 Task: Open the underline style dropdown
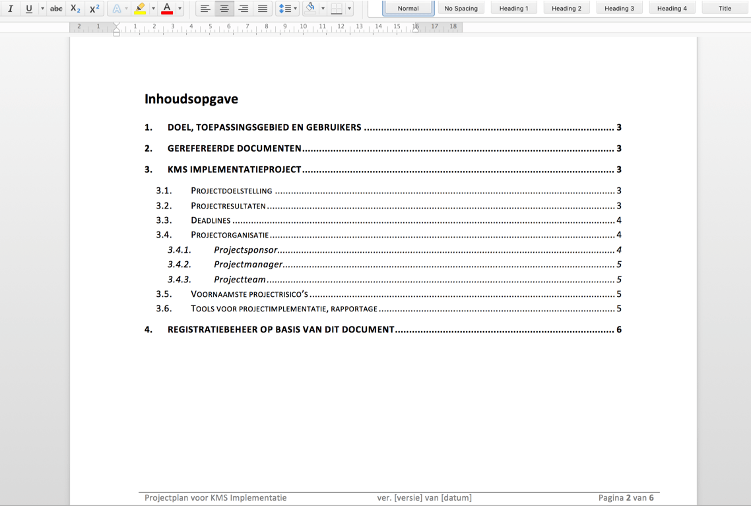click(x=42, y=9)
